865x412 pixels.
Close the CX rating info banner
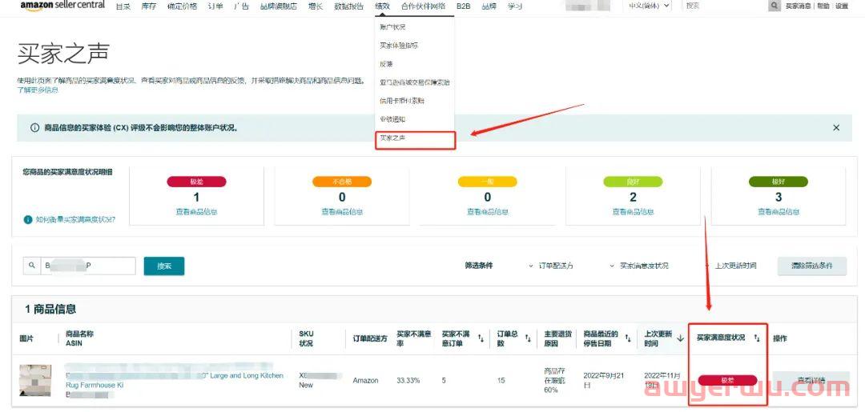[x=836, y=127]
